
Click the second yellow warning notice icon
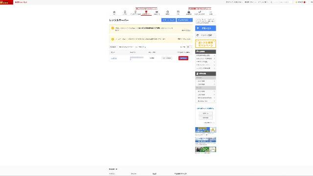click(112, 39)
